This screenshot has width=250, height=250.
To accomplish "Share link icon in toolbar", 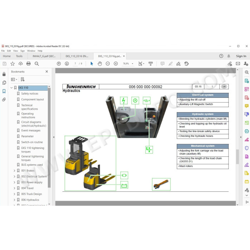I will [230, 64].
